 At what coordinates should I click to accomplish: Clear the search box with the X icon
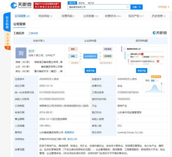coord(128,7)
